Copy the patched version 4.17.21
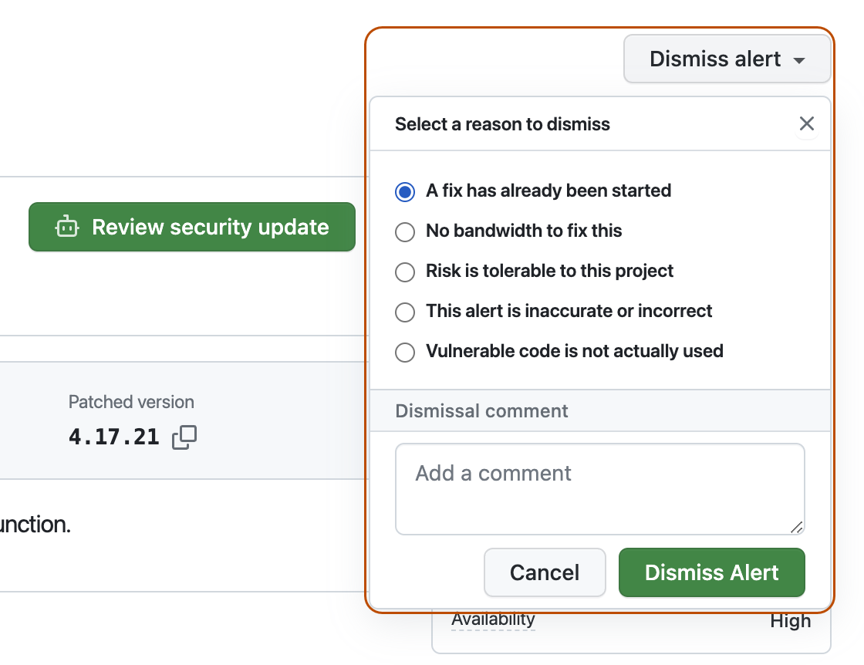 [x=184, y=437]
